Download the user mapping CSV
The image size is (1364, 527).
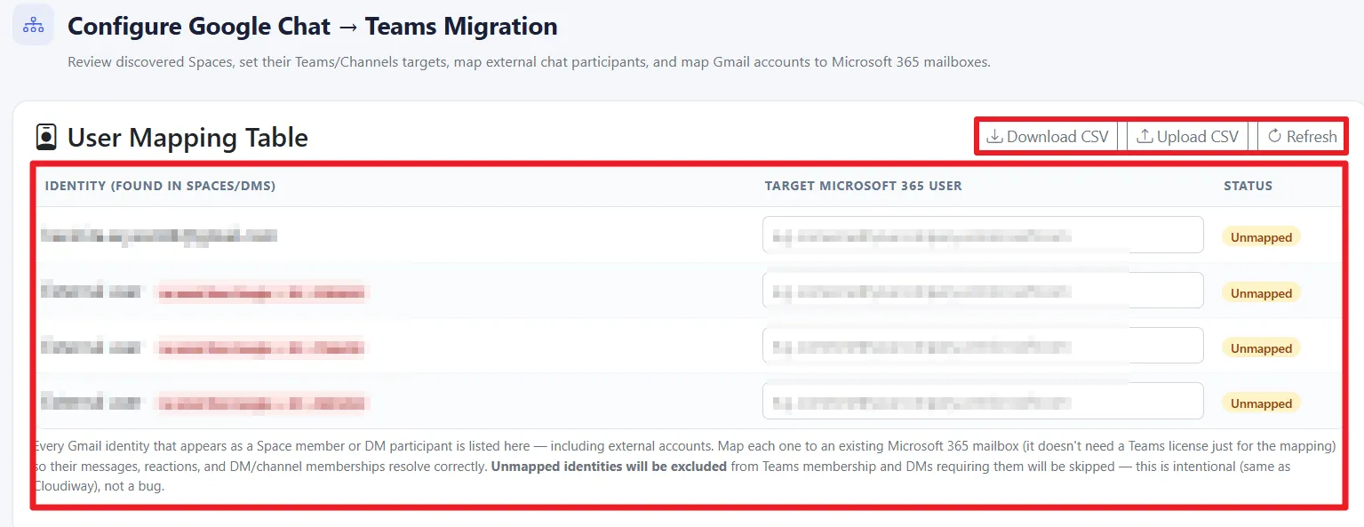pyautogui.click(x=1049, y=136)
